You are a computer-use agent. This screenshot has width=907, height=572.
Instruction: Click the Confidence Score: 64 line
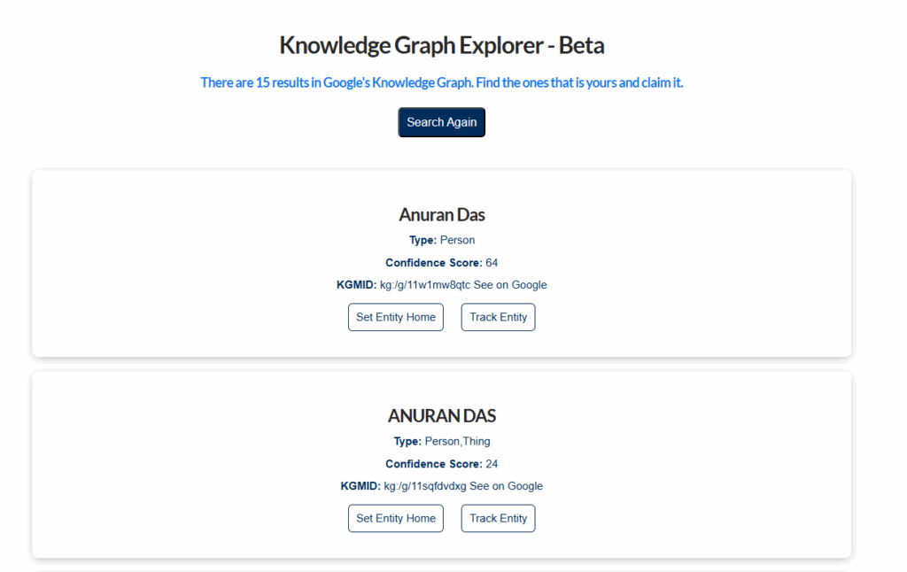click(x=441, y=263)
